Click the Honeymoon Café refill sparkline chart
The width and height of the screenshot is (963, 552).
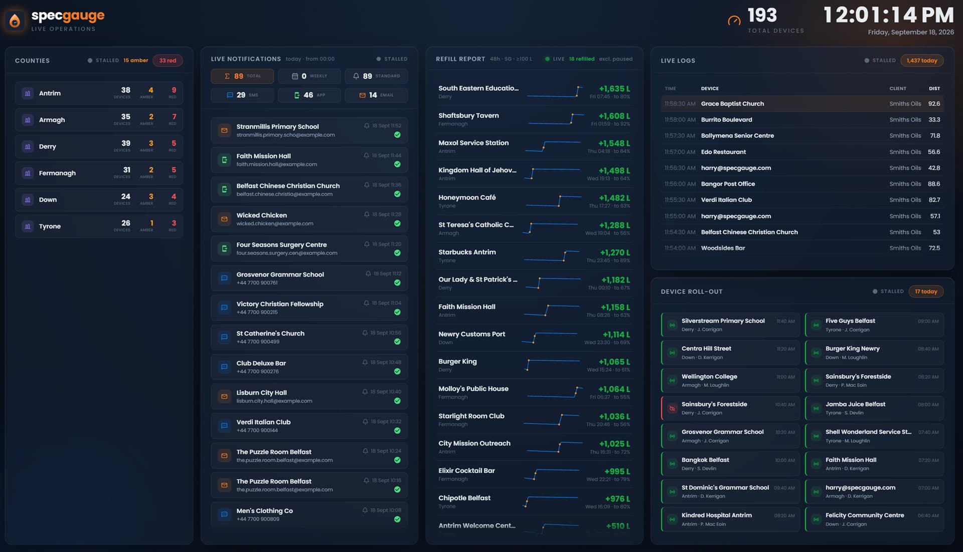pyautogui.click(x=553, y=201)
